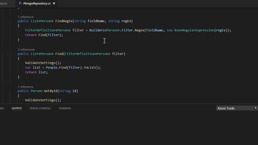This screenshot has height=145, width=258.
Task: Click 'string id' parameter in GetById signature
Action: point(68,91)
